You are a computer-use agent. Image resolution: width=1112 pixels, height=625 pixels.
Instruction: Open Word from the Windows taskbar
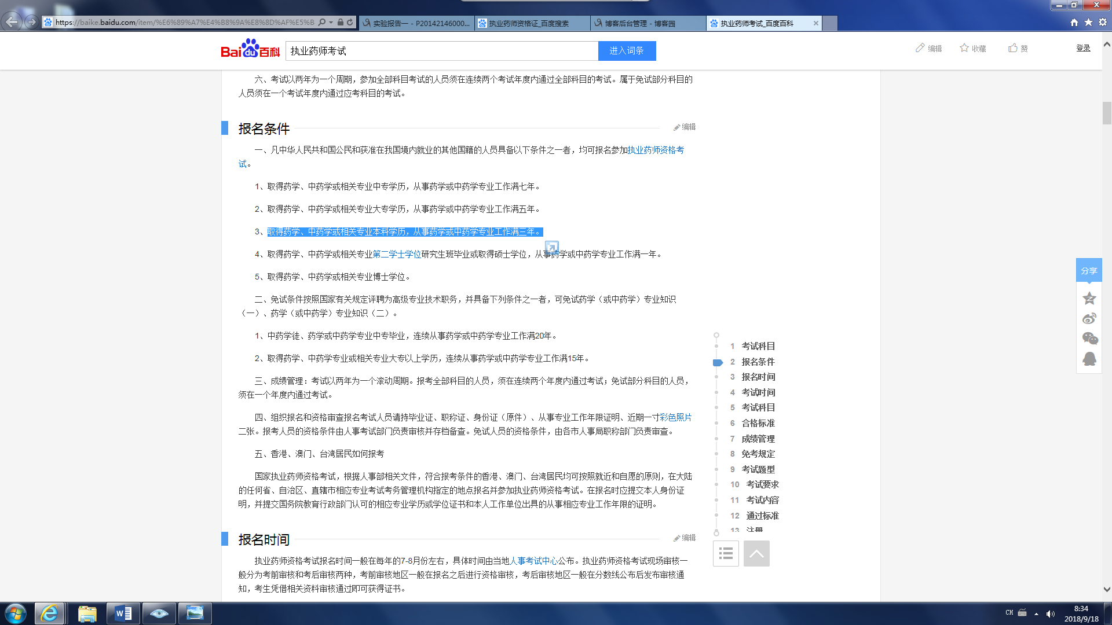(123, 613)
